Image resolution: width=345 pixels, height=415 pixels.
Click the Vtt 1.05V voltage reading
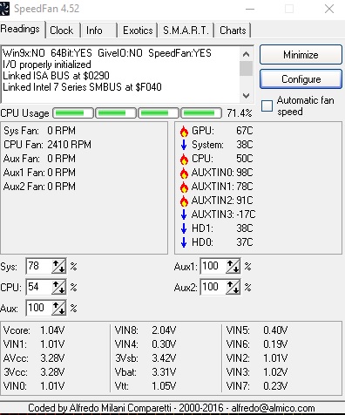click(x=145, y=386)
